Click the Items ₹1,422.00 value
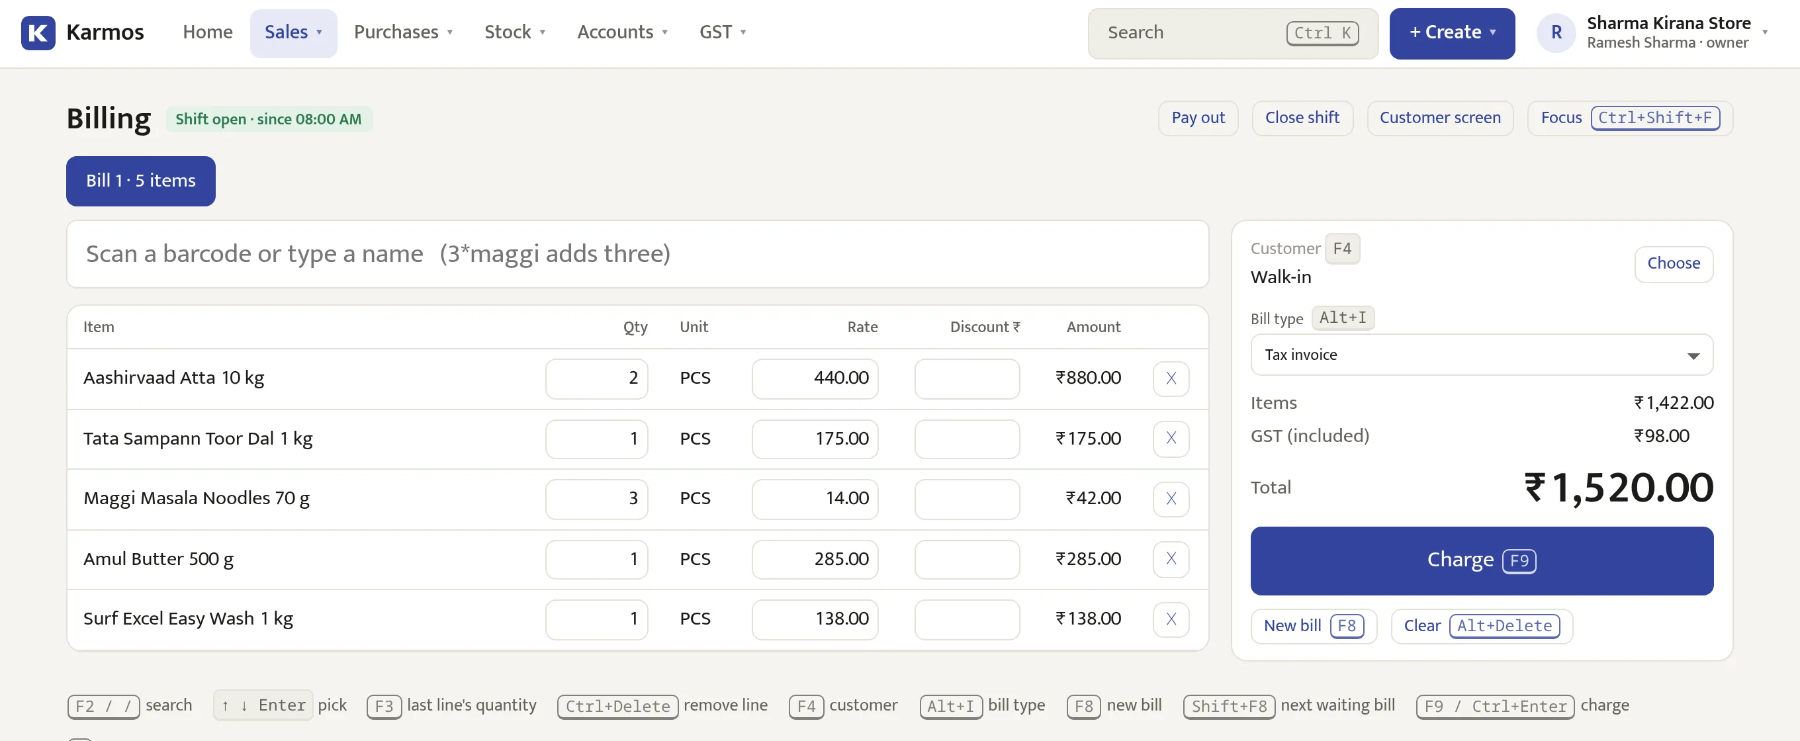The height and width of the screenshot is (741, 1800). click(x=1674, y=403)
